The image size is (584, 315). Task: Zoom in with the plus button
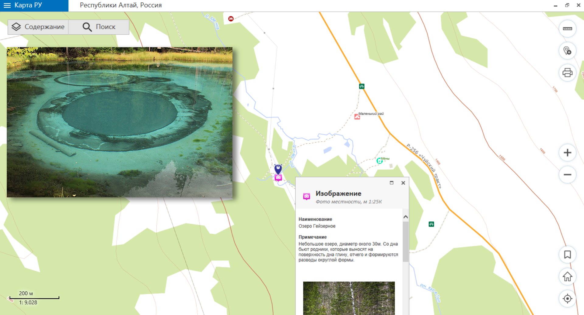(x=567, y=153)
